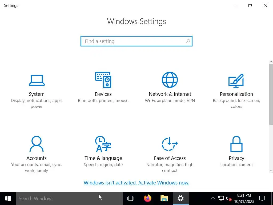273x205 pixels.
Task: Open the Privacy padlock icon
Action: [x=236, y=144]
